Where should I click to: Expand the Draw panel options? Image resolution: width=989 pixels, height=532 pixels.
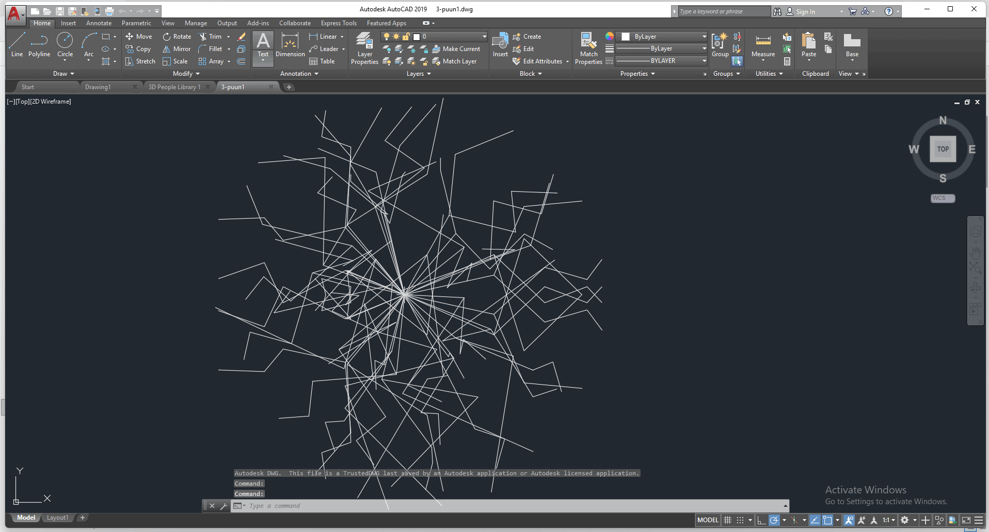coord(63,74)
